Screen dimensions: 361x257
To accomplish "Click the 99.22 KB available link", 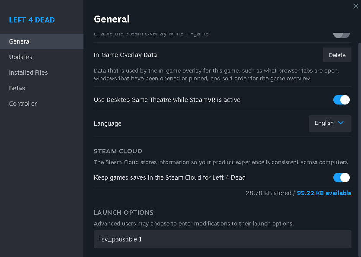I will pos(324,193).
